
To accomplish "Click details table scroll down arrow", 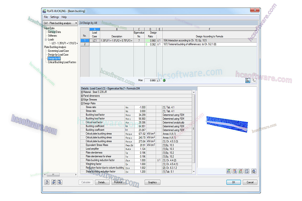I will 193,172.
